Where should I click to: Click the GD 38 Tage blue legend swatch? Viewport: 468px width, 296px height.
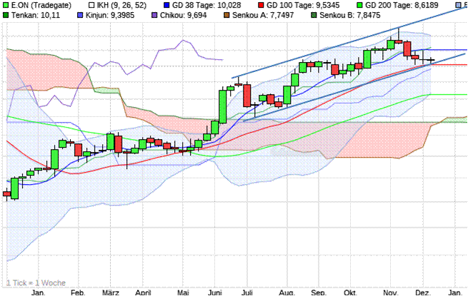coord(166,6)
